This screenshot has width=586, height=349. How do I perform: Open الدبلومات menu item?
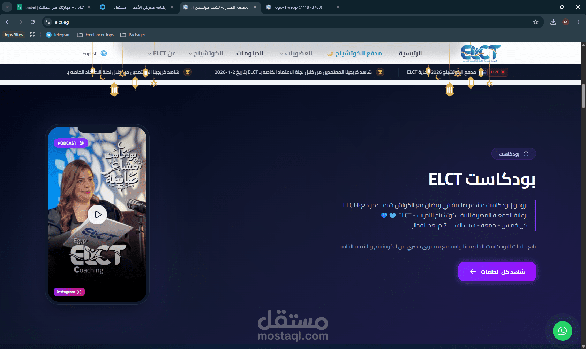coord(250,53)
